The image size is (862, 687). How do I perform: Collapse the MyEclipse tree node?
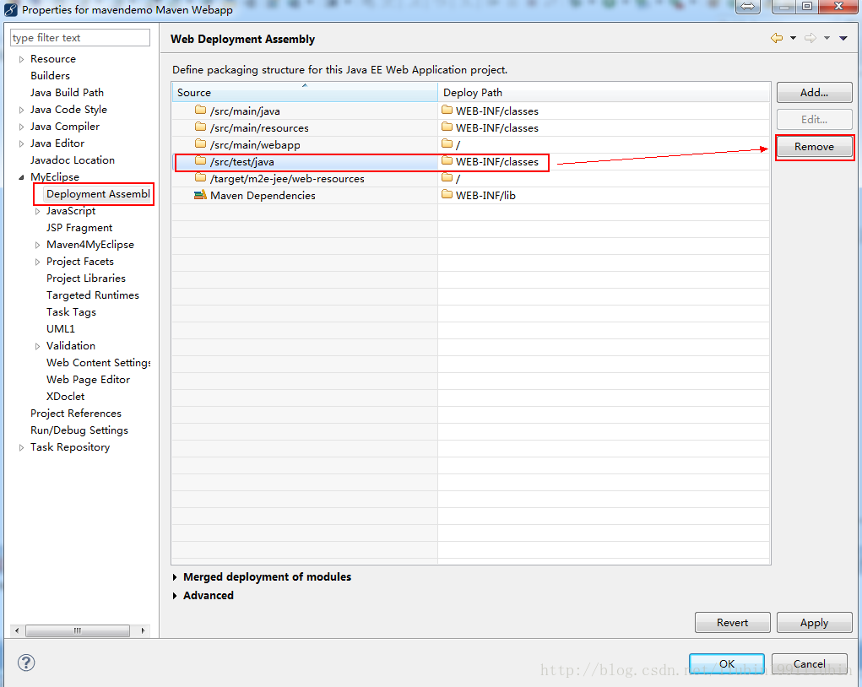click(21, 177)
